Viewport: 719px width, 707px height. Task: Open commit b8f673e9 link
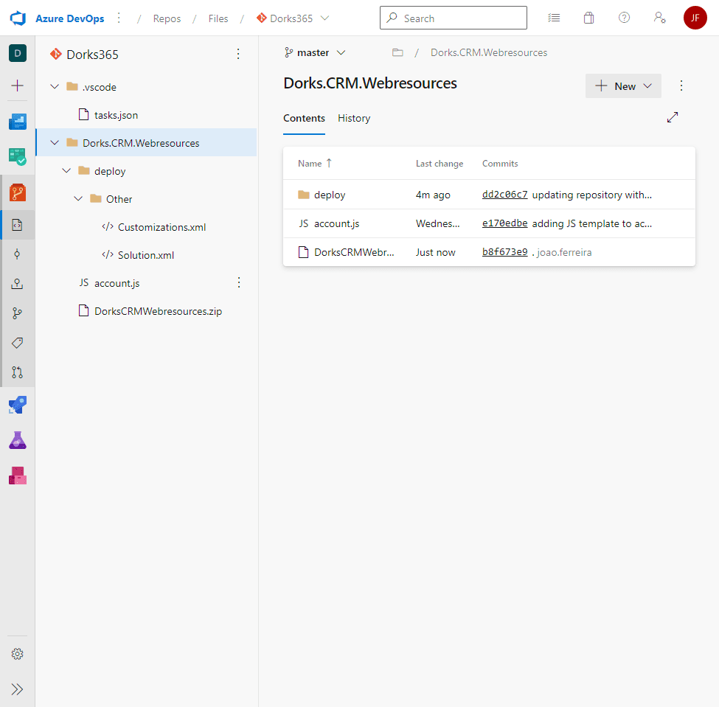point(505,252)
